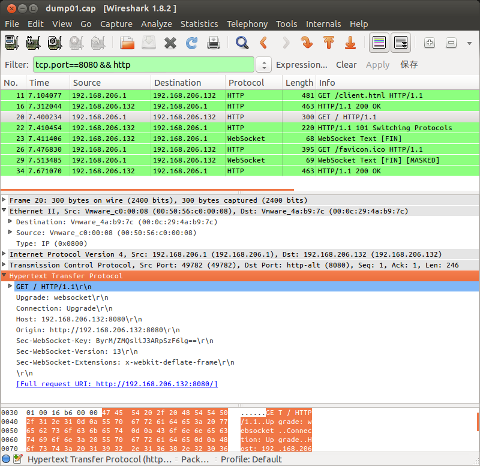
Task: Open the Edit menu
Action: click(35, 24)
